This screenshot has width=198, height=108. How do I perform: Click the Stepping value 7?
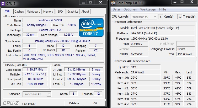pos(96,46)
